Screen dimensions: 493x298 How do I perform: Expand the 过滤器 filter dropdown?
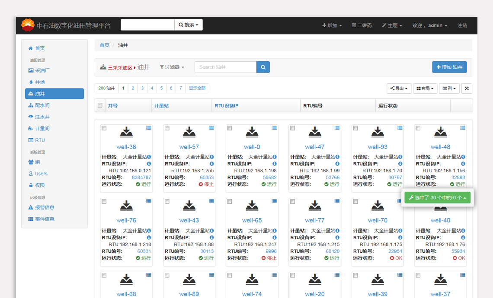coord(172,67)
